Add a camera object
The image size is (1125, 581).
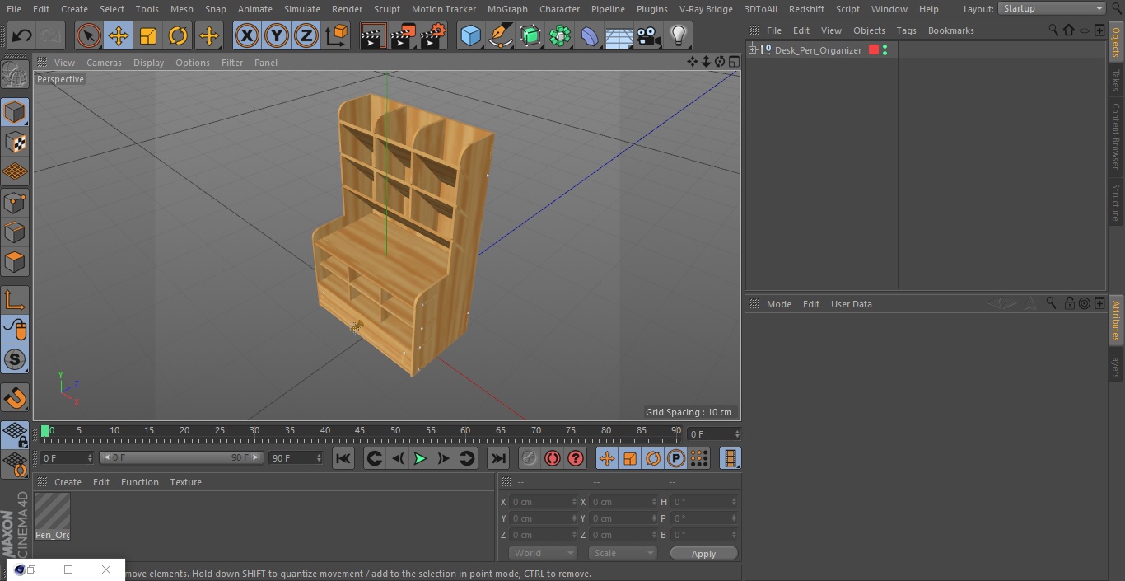(649, 36)
